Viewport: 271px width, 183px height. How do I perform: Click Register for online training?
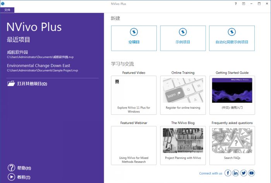coord(183,108)
